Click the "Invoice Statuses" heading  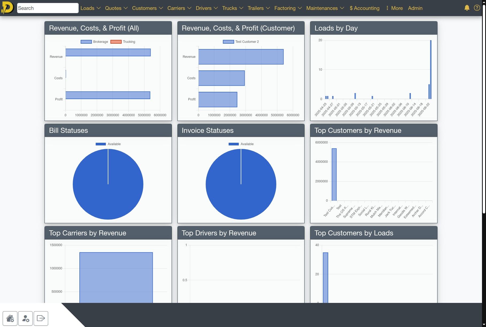208,130
